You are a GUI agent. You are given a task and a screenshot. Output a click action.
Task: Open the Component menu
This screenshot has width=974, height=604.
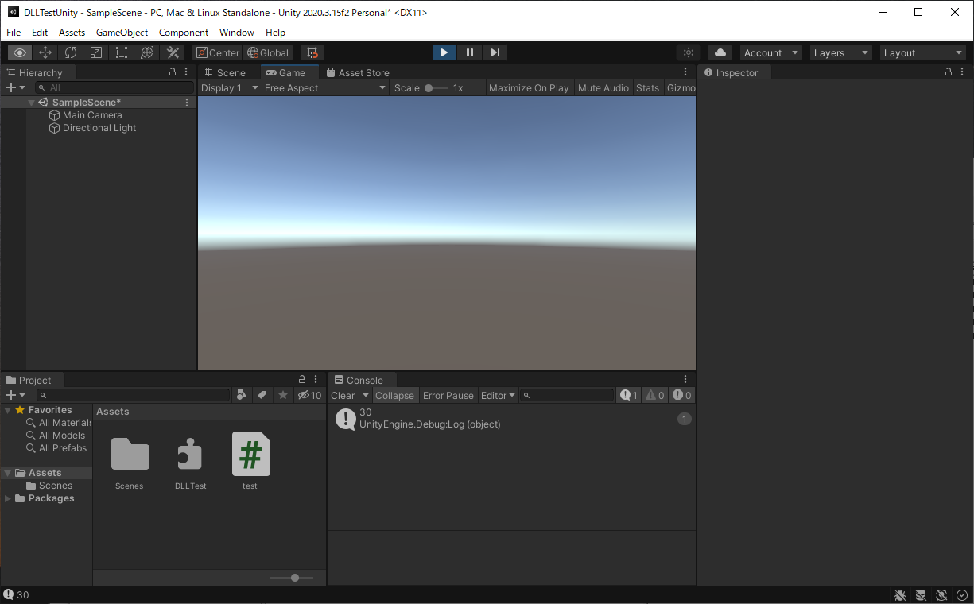coord(184,33)
